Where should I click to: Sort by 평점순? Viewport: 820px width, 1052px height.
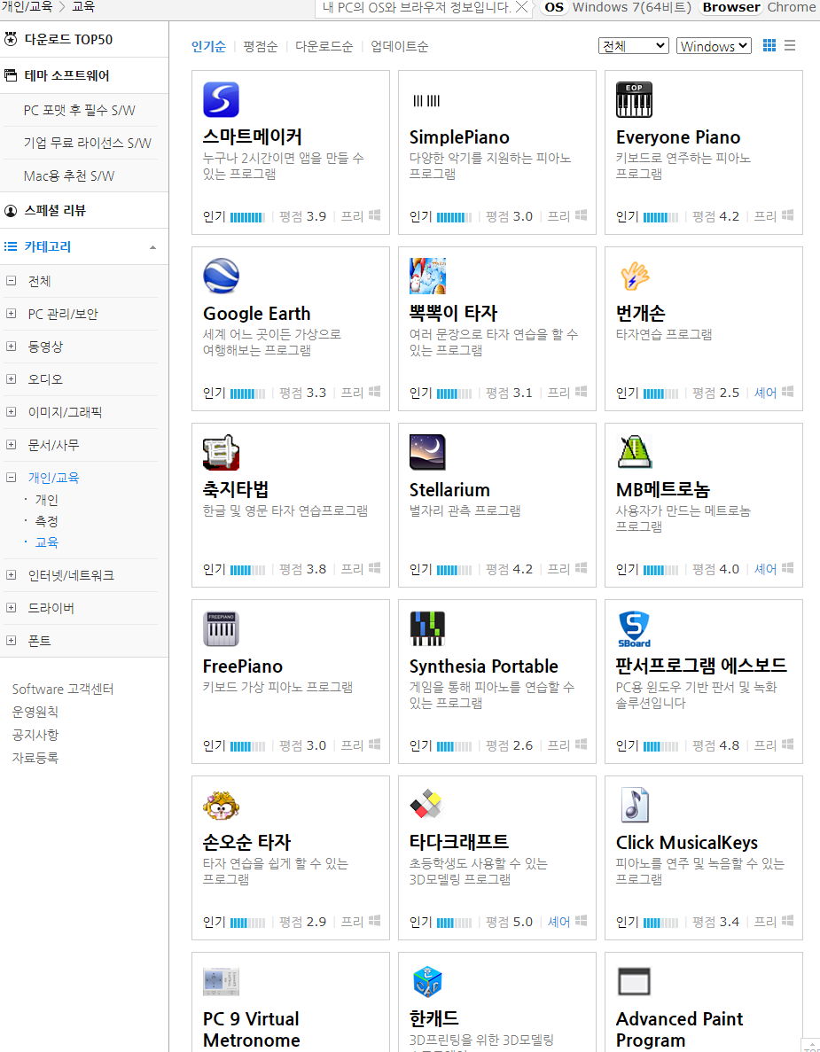(x=261, y=46)
